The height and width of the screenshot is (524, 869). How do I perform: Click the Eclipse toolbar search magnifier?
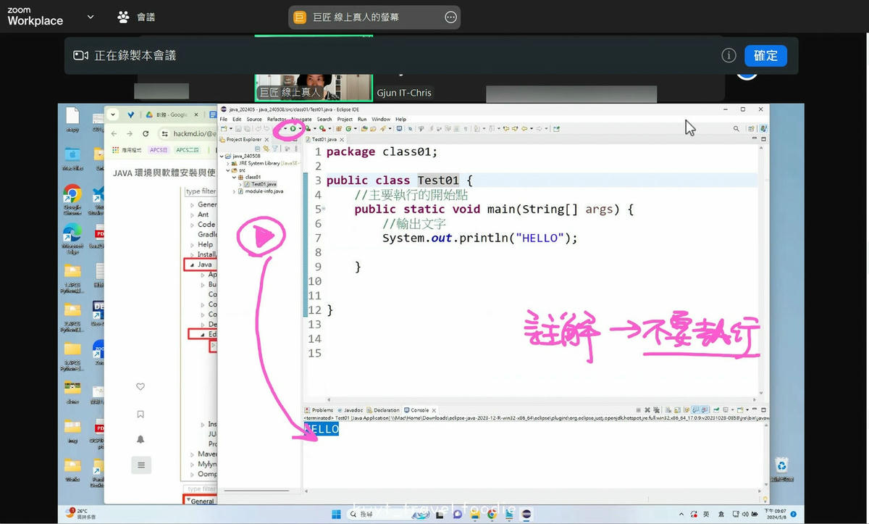[x=736, y=128]
